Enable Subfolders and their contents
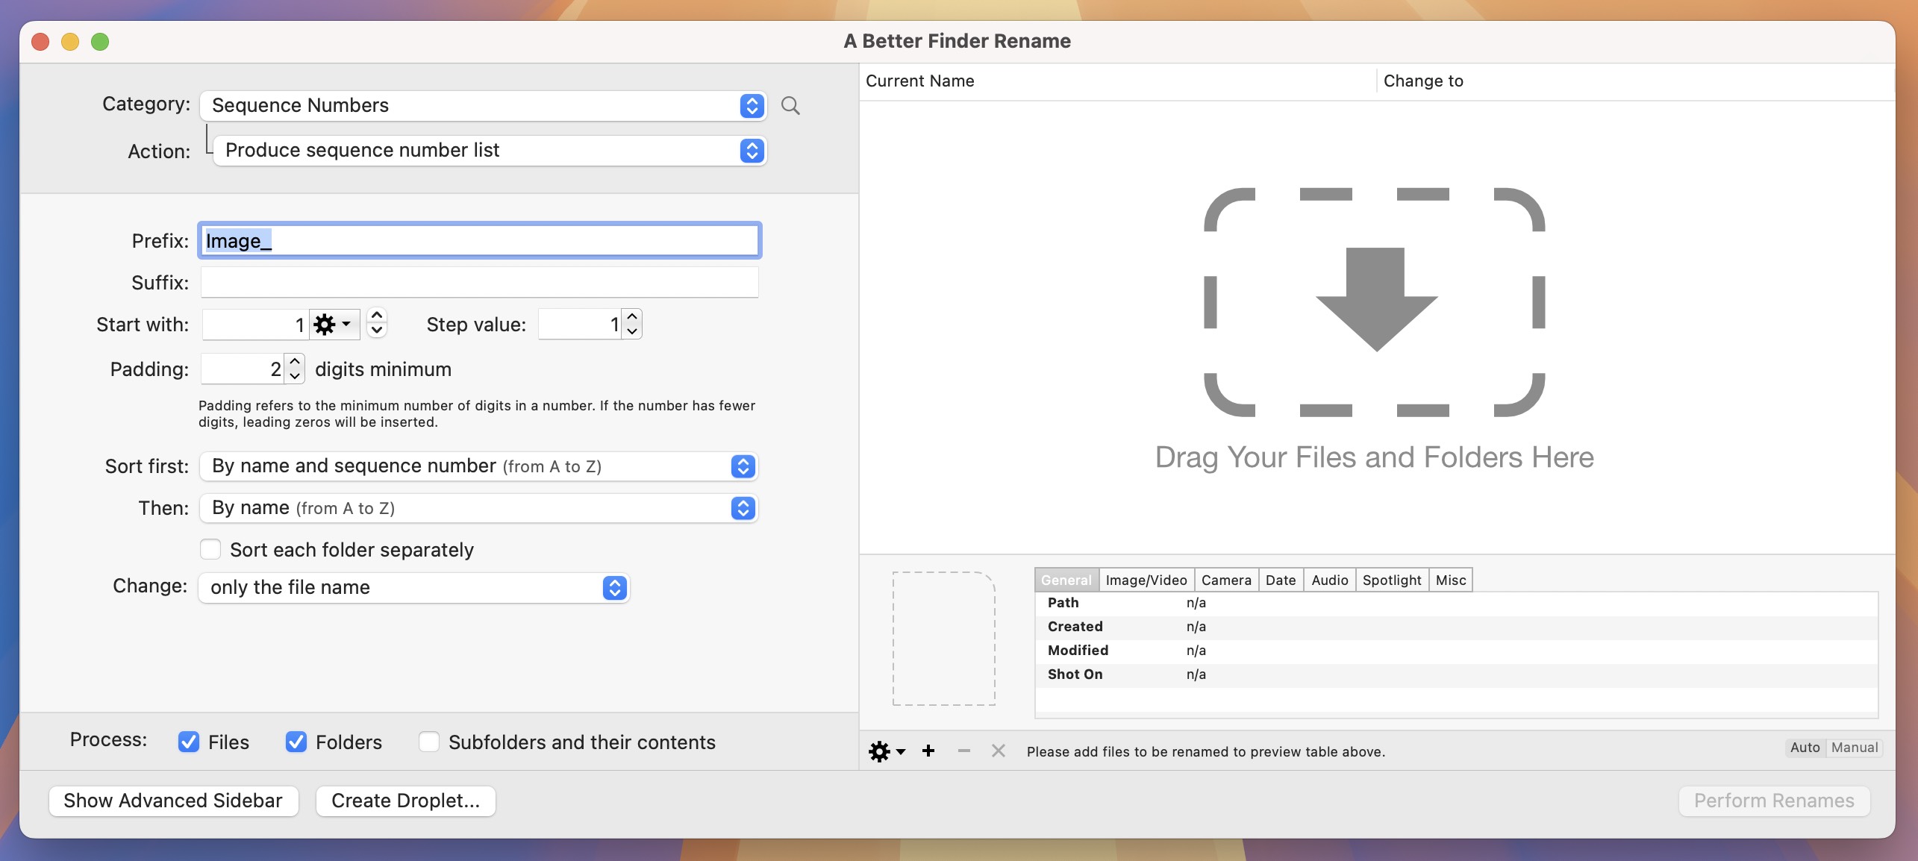This screenshot has width=1918, height=861. [429, 742]
